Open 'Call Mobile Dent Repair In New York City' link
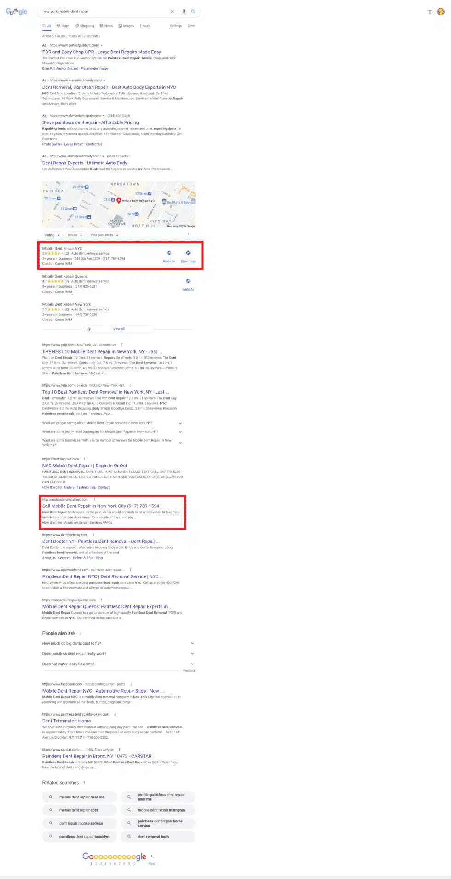 point(101,506)
